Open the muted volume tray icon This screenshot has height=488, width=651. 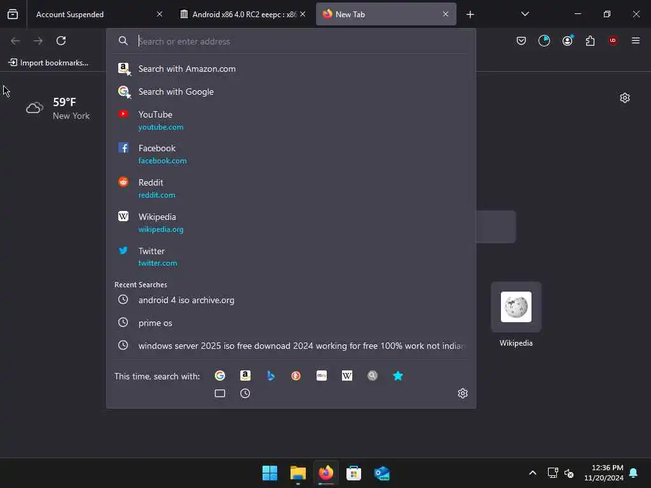point(569,473)
